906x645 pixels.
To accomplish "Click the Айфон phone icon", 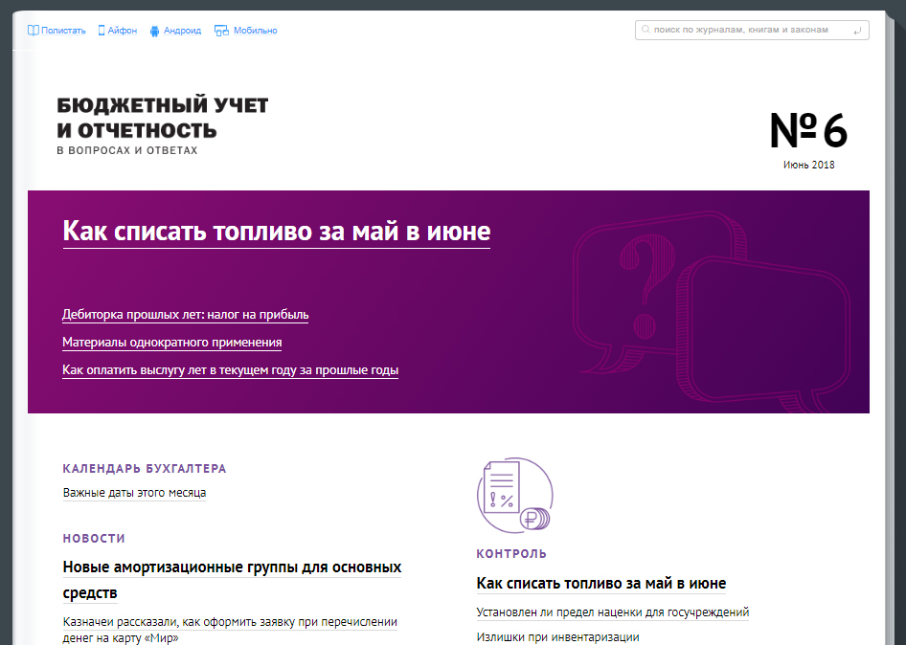I will coord(102,31).
